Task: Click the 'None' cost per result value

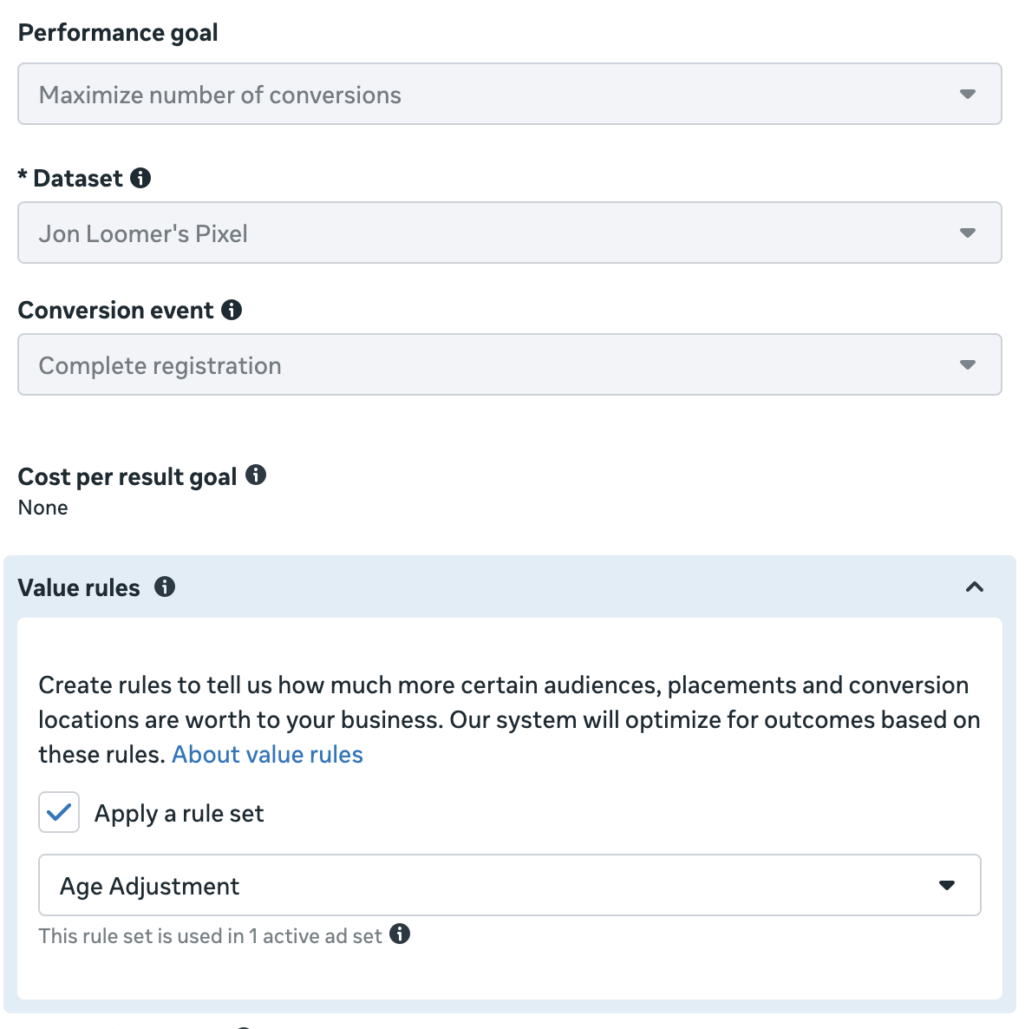Action: (43, 508)
